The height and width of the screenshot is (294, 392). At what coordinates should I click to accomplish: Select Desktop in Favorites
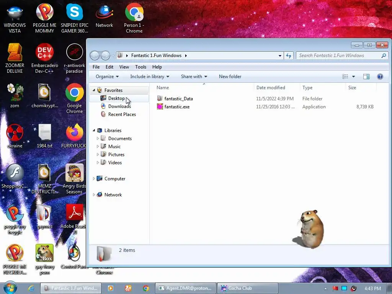click(116, 98)
